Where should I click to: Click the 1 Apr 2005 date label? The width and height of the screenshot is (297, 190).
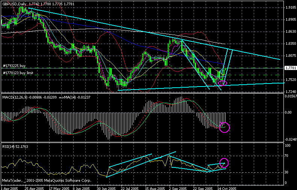click(x=10, y=188)
